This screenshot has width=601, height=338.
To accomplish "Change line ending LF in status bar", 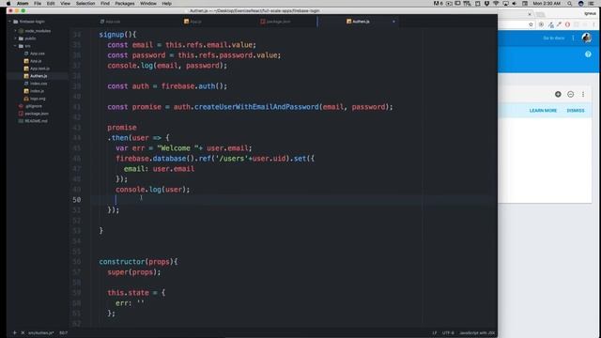I will coord(434,333).
